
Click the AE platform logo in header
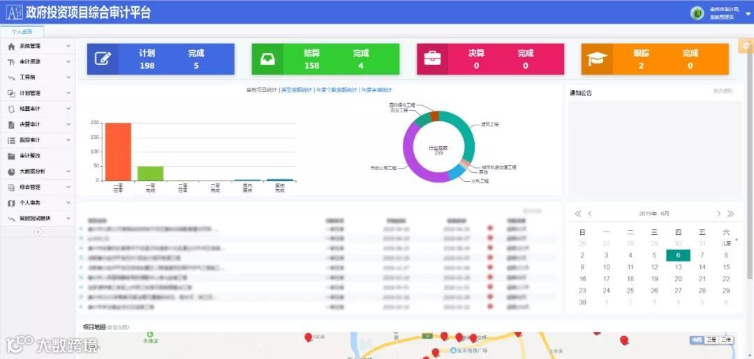pos(15,12)
